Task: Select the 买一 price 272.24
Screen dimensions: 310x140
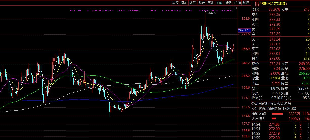Action: pyautogui.click(x=275, y=39)
